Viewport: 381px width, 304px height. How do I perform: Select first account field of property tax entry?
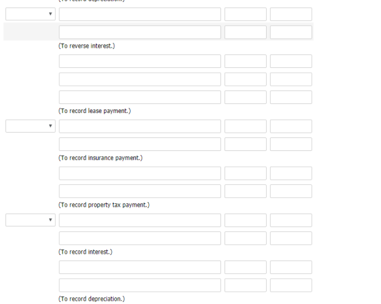[140, 173]
